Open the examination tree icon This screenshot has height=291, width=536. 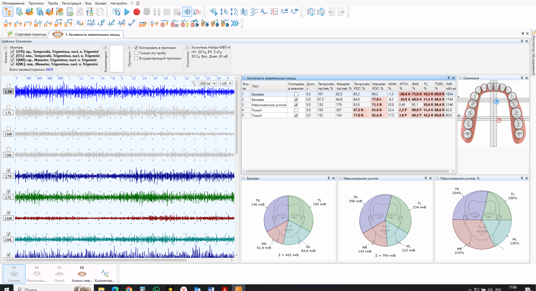tap(8, 12)
